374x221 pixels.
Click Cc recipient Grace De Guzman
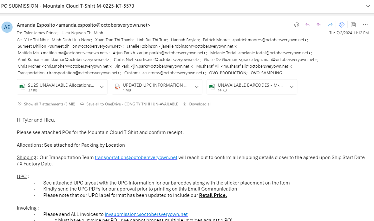pyautogui.click(x=261, y=60)
